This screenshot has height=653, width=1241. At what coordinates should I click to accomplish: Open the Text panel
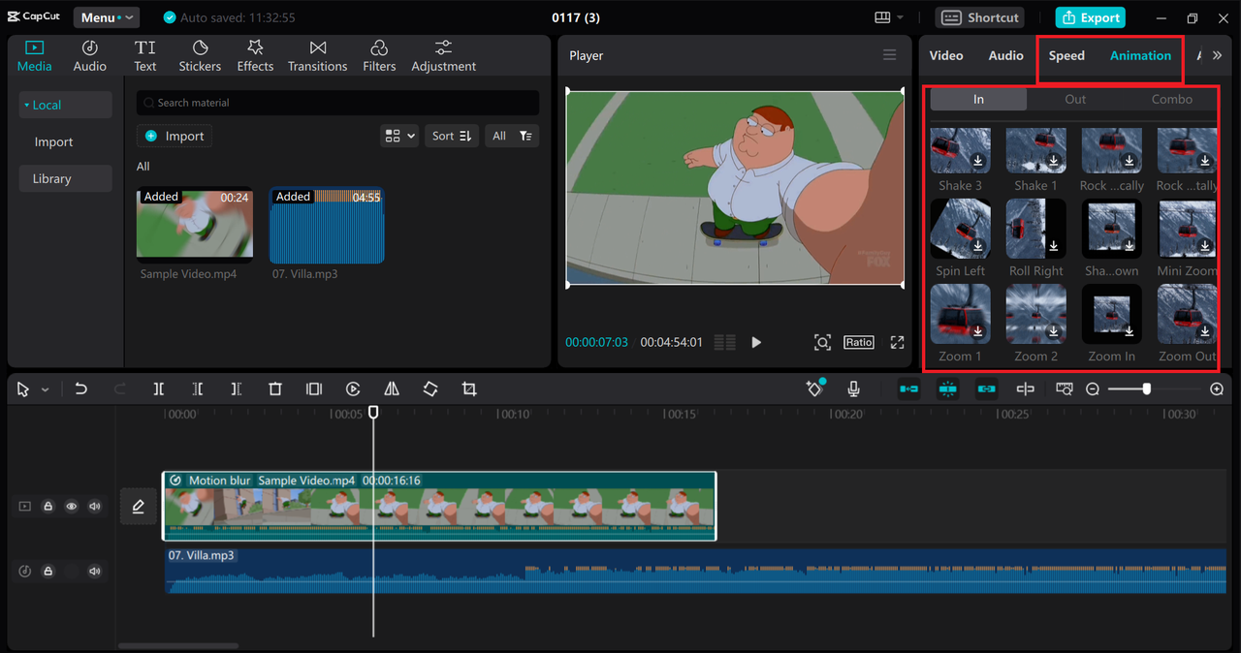pos(145,55)
